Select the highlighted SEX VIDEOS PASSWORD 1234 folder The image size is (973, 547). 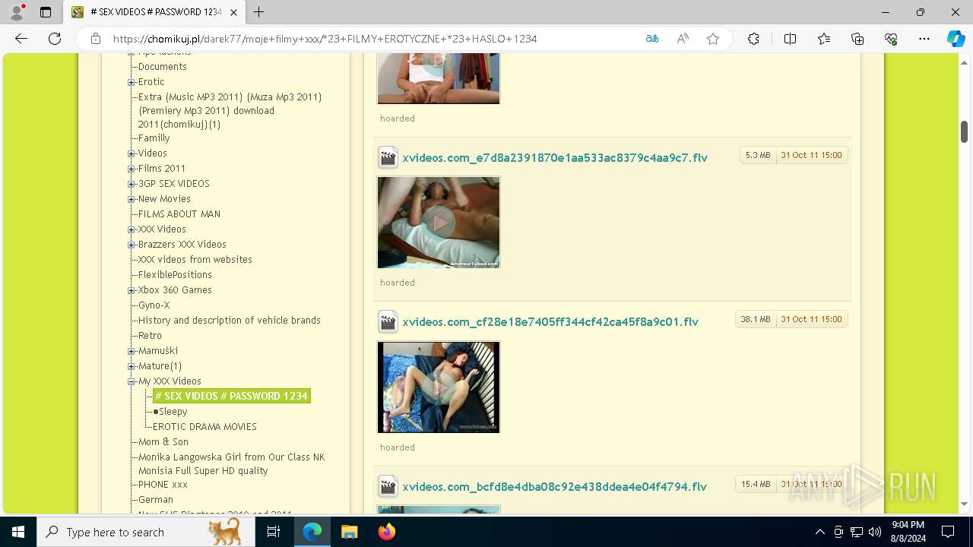click(232, 397)
